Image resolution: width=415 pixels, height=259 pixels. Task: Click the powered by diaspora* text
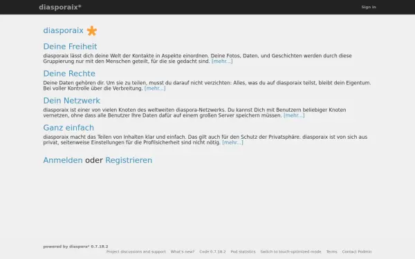pyautogui.click(x=75, y=247)
